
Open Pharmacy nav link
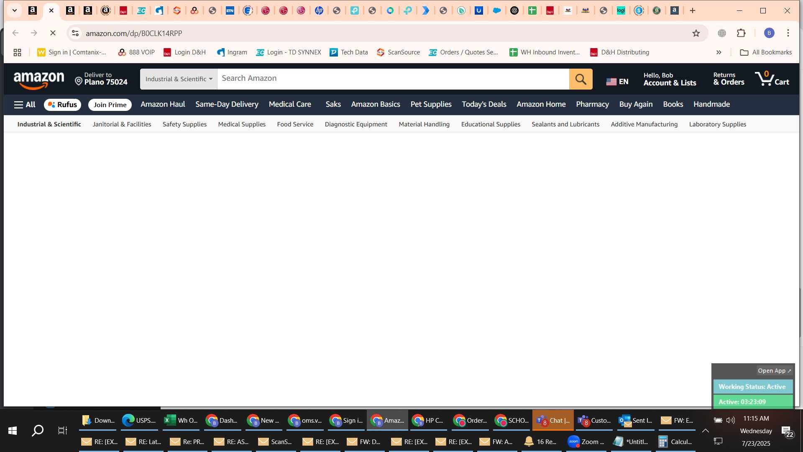tap(592, 104)
